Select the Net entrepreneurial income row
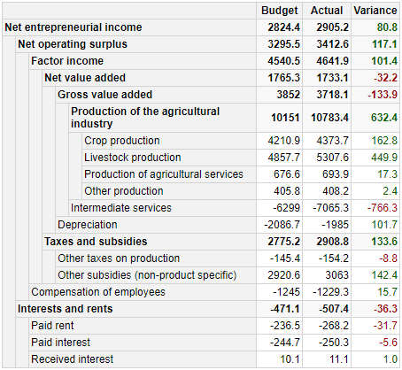Screen dimensions: 402x370 201,27
